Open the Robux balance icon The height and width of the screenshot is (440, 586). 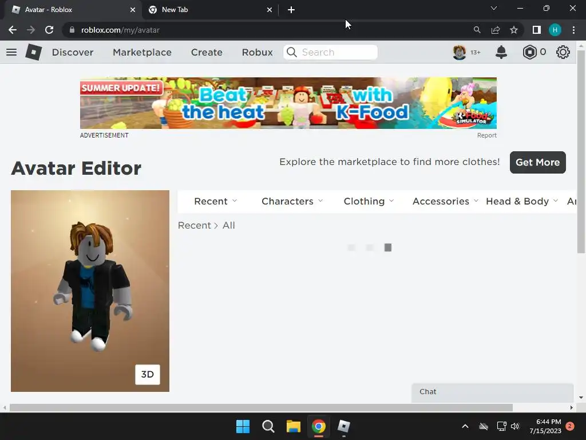click(529, 52)
